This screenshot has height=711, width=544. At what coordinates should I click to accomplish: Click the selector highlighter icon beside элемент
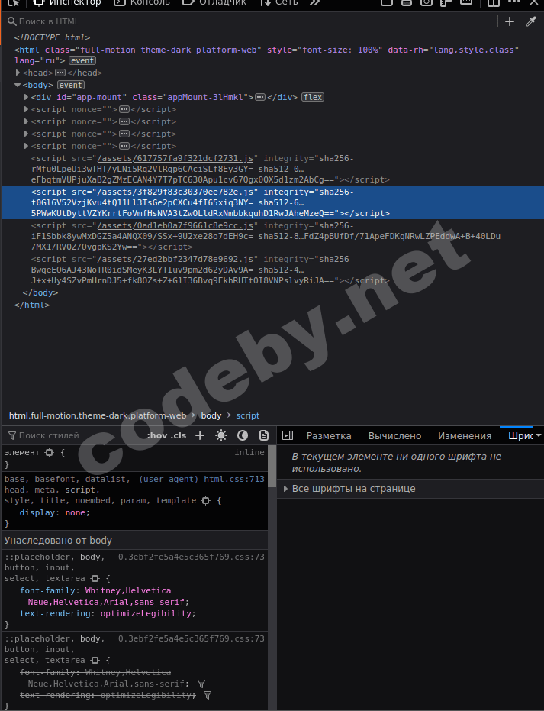[50, 453]
